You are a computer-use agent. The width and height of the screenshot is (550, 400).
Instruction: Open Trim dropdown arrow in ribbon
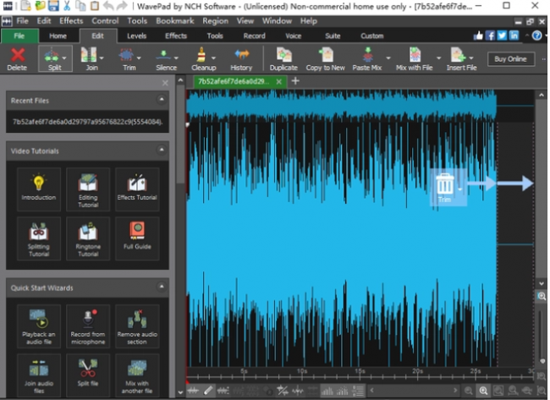pos(139,58)
